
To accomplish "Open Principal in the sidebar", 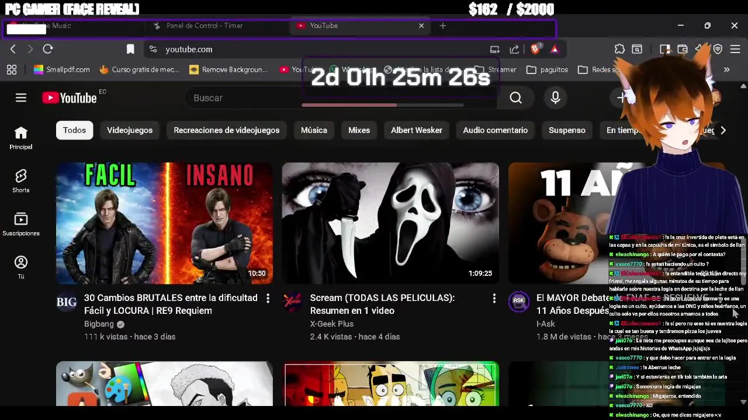I will pos(21,138).
